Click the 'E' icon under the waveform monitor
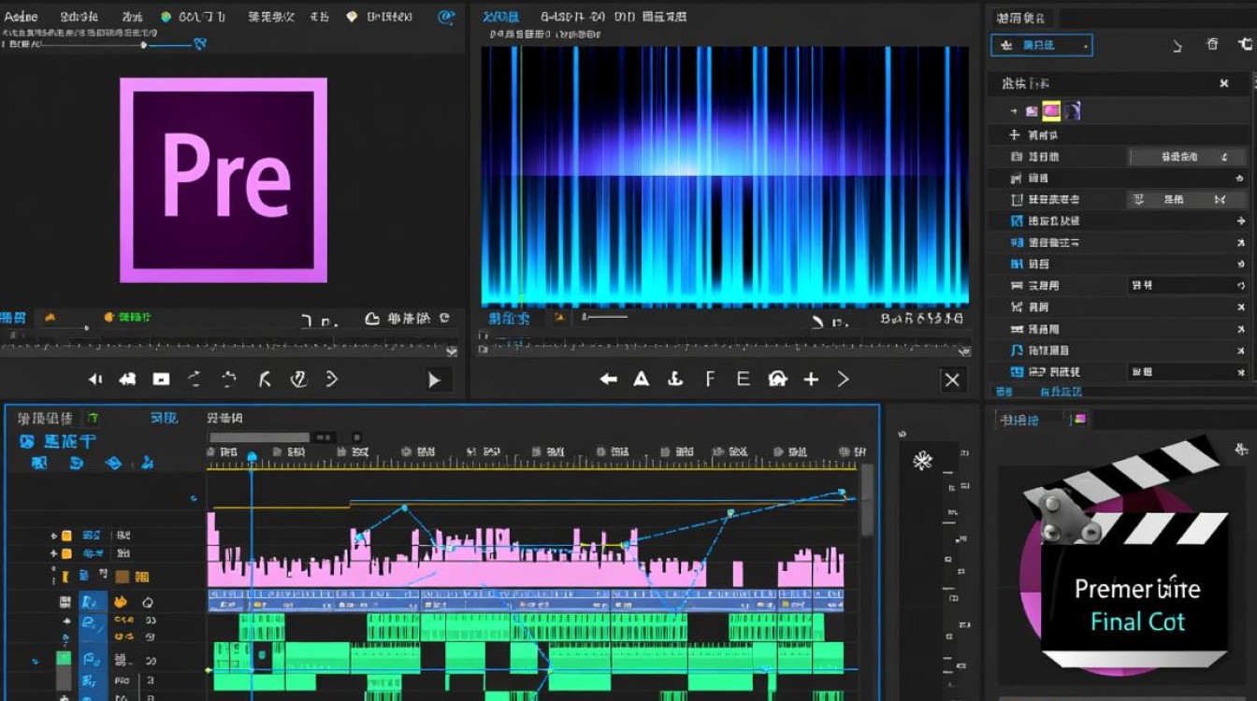The image size is (1257, 701). tap(744, 379)
